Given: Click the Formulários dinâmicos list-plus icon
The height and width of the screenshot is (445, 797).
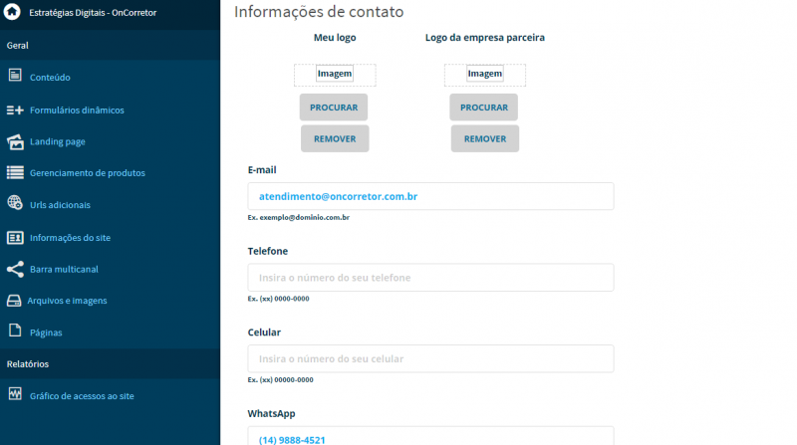Looking at the screenshot, I should (15, 110).
